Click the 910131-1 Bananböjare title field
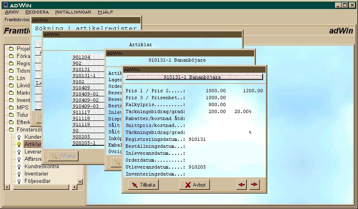The height and width of the screenshot is (209, 358). [x=194, y=77]
